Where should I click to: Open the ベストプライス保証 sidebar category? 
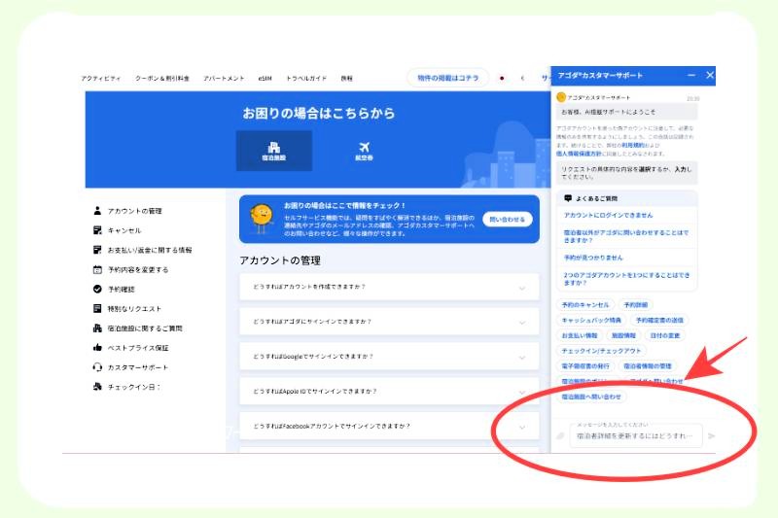(x=130, y=348)
